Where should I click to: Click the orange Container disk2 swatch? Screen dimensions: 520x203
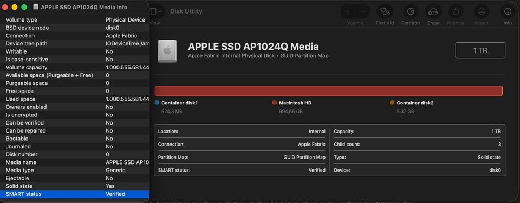(392, 103)
